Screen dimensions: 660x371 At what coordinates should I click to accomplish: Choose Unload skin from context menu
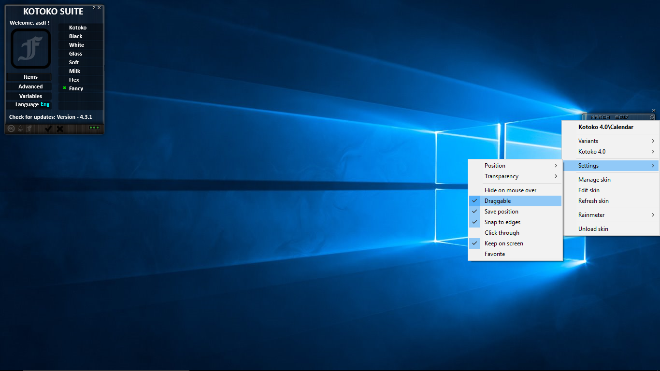(610, 229)
